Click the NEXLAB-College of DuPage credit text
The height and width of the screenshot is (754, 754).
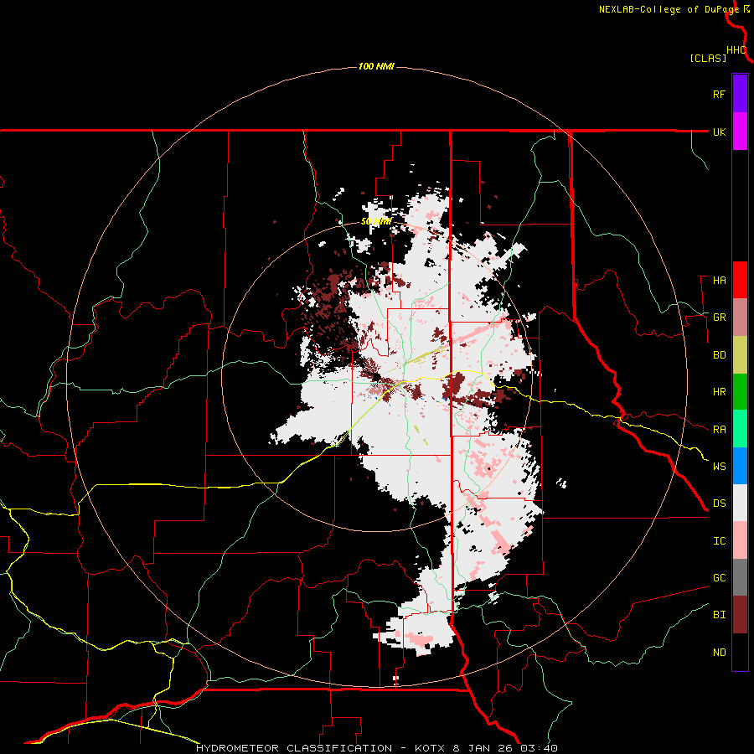pyautogui.click(x=669, y=9)
